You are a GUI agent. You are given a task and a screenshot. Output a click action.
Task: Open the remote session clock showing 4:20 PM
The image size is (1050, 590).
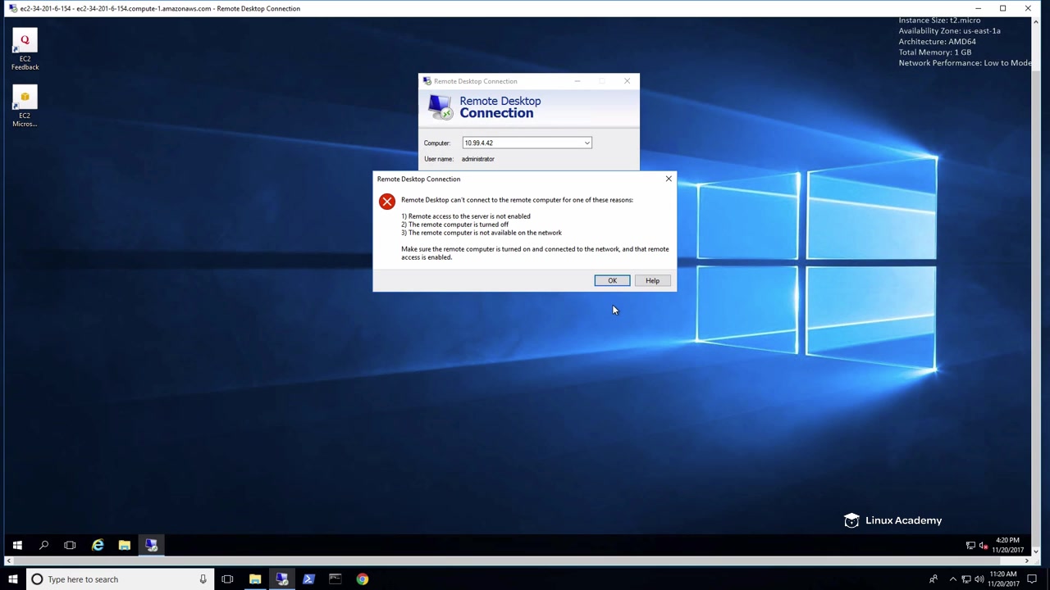pos(1007,545)
